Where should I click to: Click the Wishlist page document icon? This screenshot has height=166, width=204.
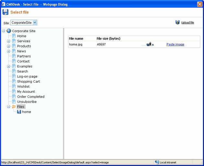point(14,86)
